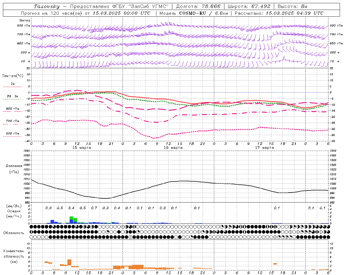Click the 15 марта date label

point(82,148)
